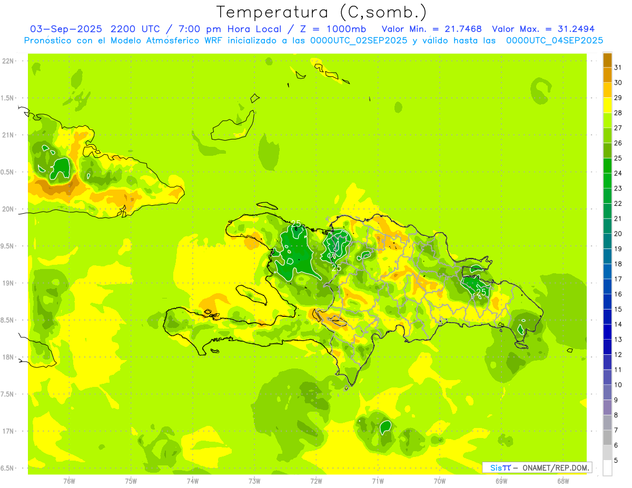Click legend scale label "5"
This screenshot has height=488, width=632.
[616, 461]
